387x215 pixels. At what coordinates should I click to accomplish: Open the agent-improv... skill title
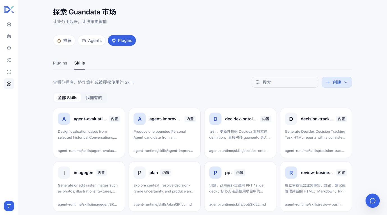coord(165,119)
